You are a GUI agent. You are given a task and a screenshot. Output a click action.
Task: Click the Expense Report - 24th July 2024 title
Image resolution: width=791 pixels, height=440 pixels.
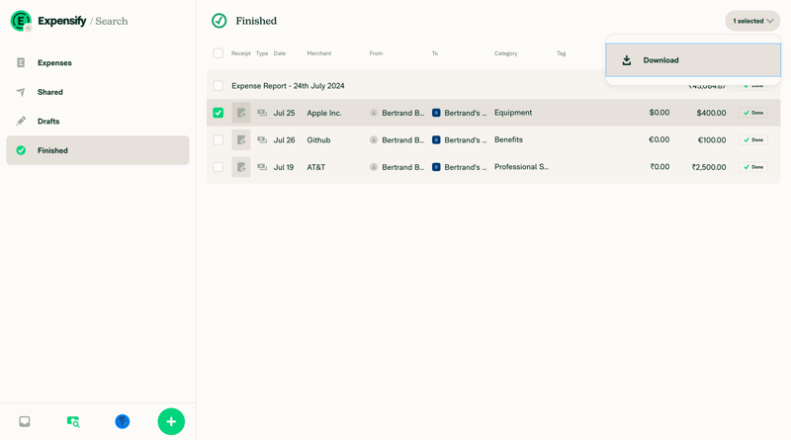pyautogui.click(x=288, y=86)
